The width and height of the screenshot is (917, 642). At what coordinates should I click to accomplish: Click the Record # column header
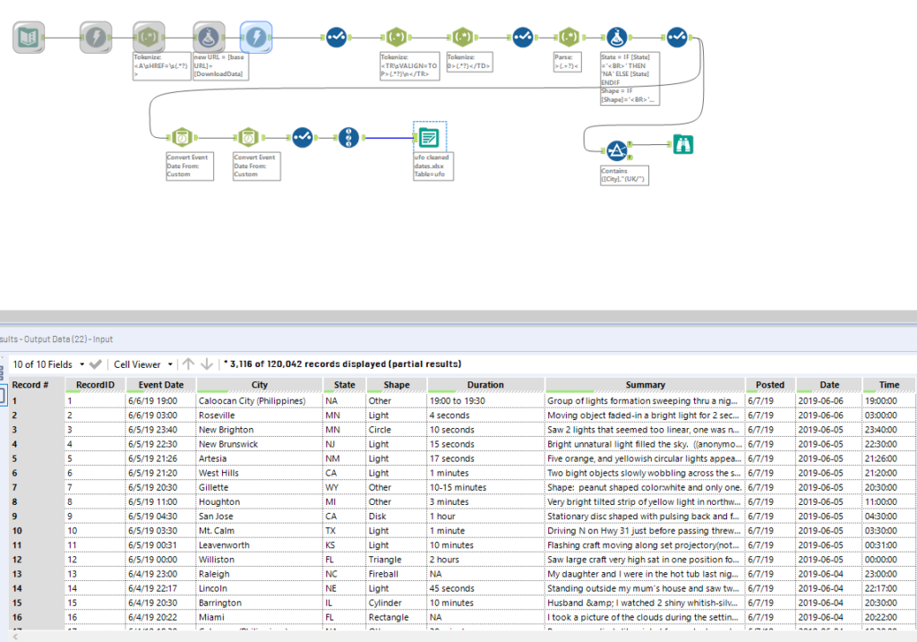[x=30, y=385]
